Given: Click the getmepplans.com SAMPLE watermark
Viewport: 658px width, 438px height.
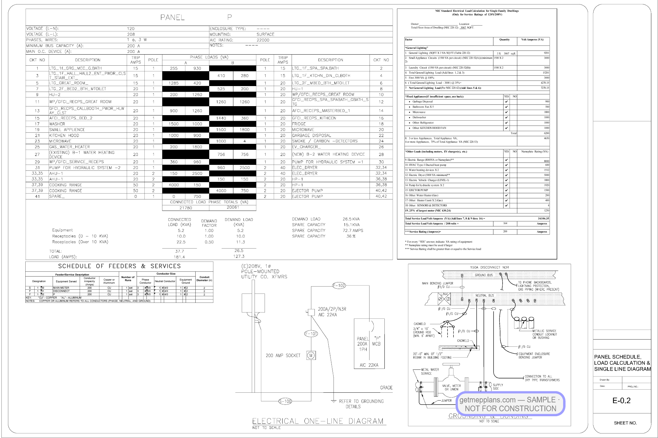Looking at the screenshot, I should pyautogui.click(x=510, y=404).
